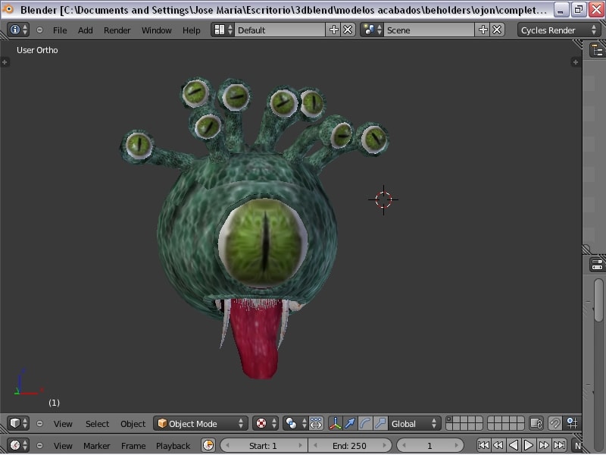This screenshot has width=606, height=455.
Task: Select the rotate manipulator arc icon
Action: point(365,423)
